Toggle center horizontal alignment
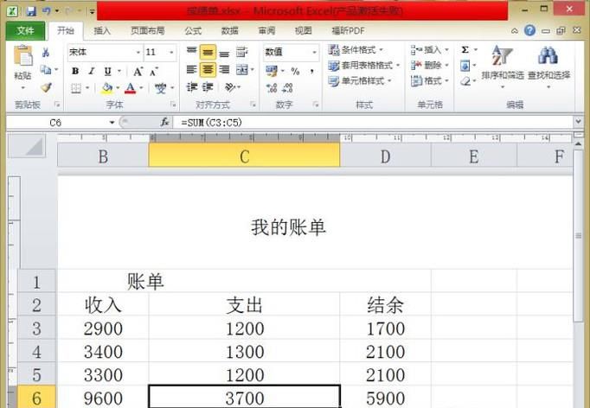The height and width of the screenshot is (408, 590). click(208, 70)
